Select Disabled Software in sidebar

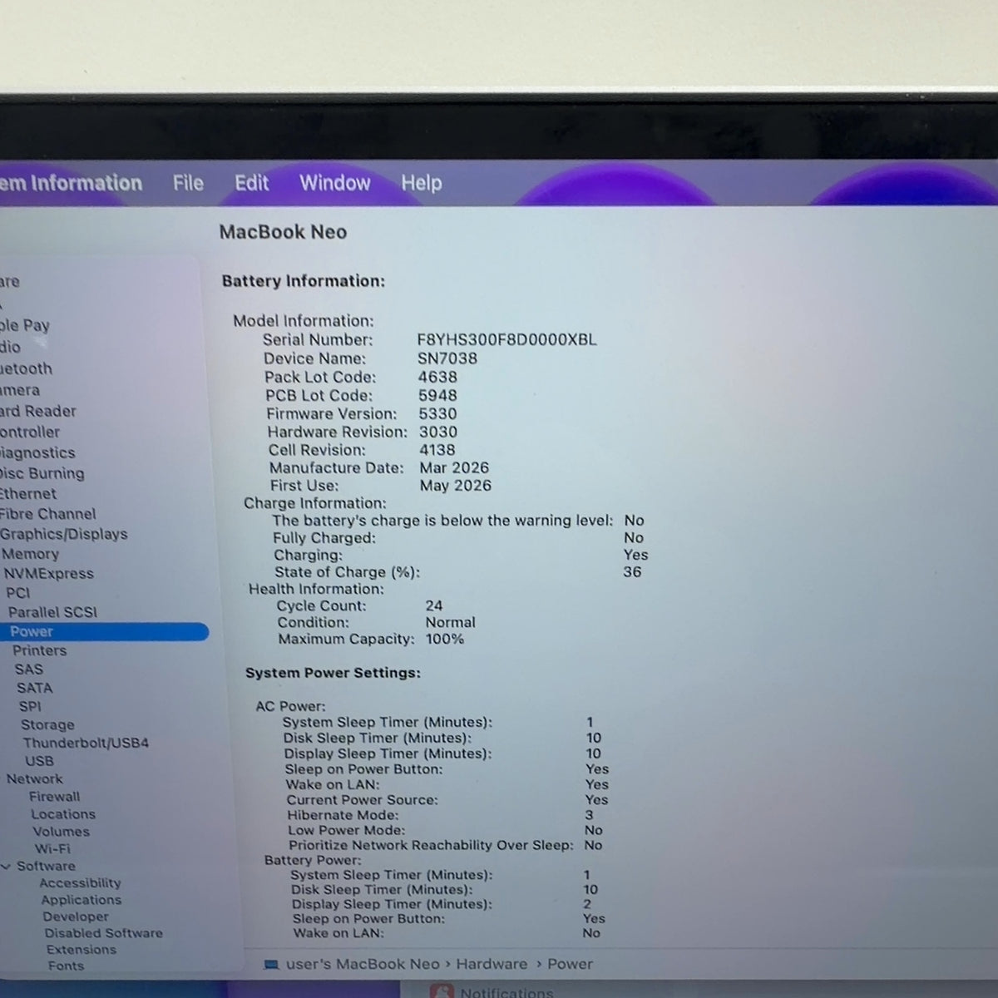pos(103,933)
